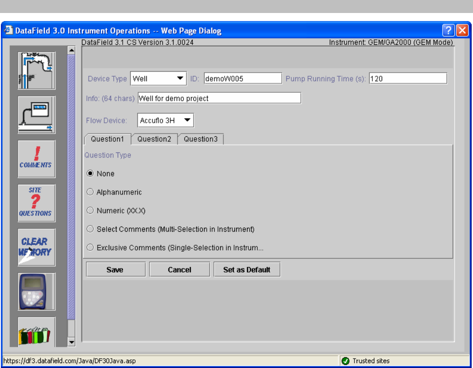Click the ID field containing demoW005

coord(243,78)
